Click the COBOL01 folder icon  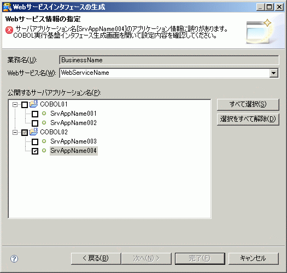tap(33, 104)
